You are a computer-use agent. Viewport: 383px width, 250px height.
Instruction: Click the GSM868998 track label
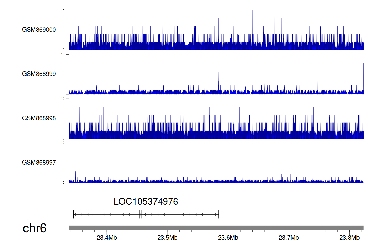tap(39, 118)
